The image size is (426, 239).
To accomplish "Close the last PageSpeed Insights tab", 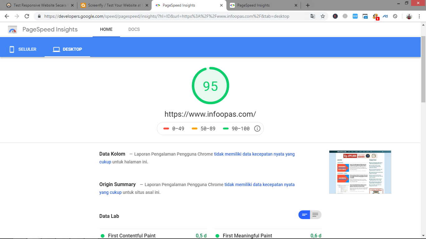I will click(296, 5).
